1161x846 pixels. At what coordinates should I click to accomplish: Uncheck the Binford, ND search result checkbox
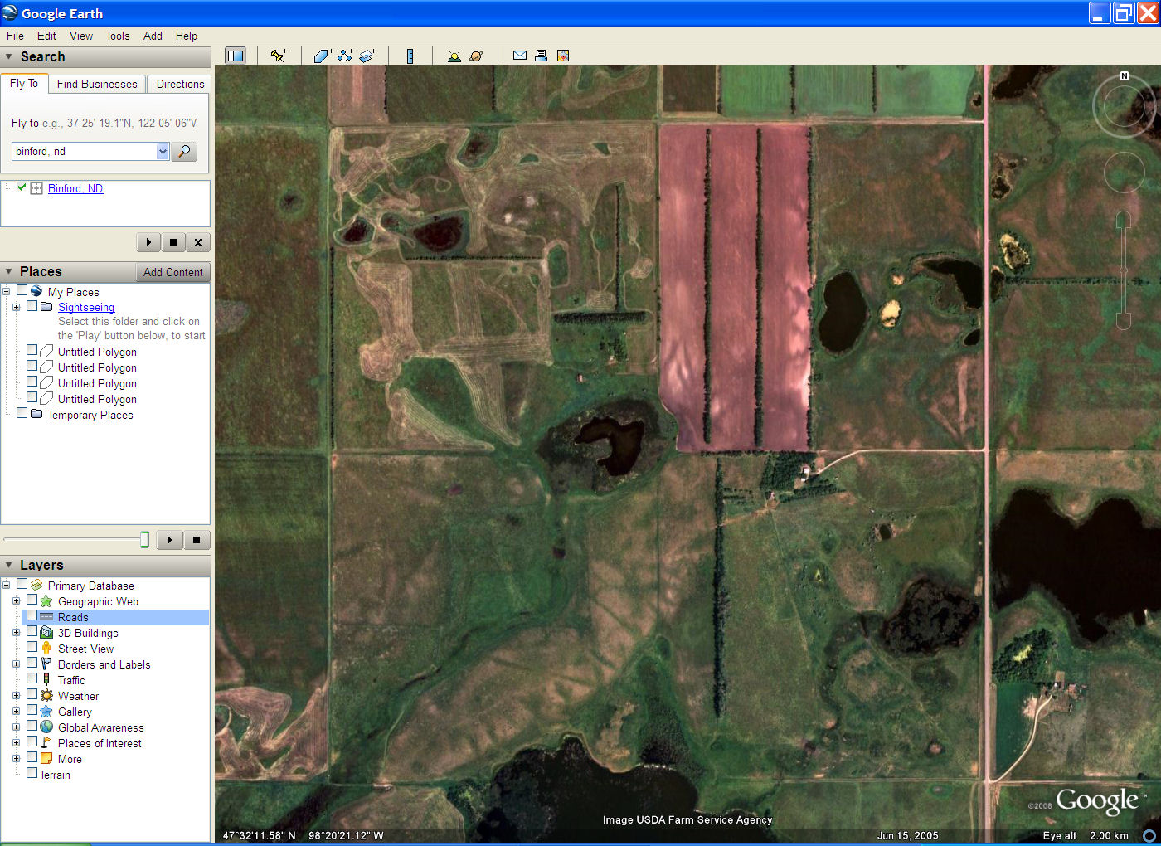tap(22, 187)
